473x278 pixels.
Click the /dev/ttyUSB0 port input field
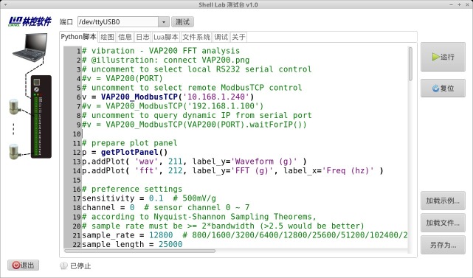click(118, 22)
